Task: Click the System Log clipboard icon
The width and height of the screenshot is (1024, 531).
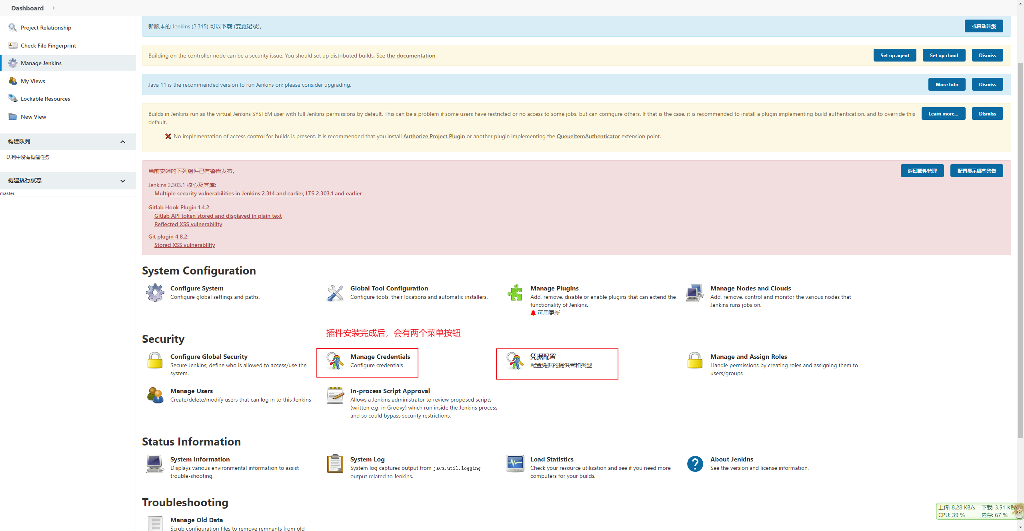Action: 335,464
